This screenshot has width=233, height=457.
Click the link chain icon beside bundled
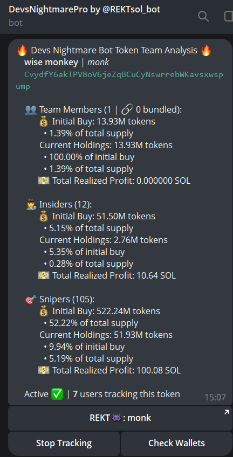(127, 110)
